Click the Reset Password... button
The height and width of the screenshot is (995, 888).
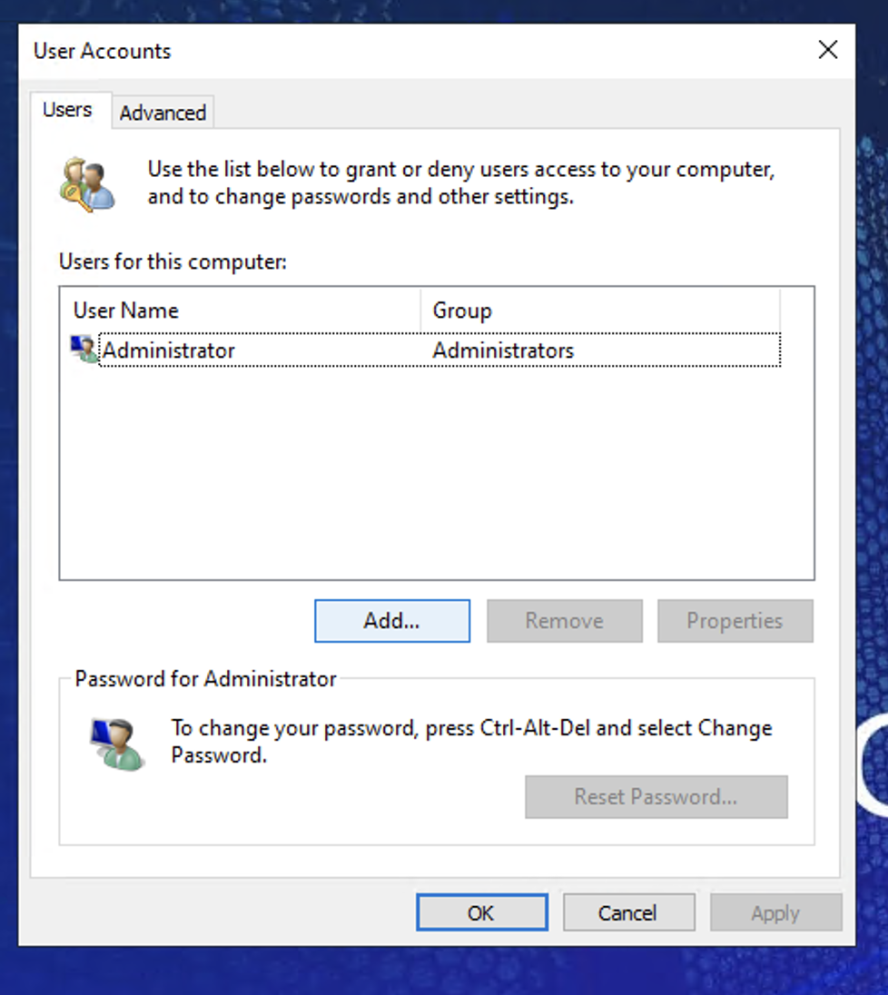[656, 796]
